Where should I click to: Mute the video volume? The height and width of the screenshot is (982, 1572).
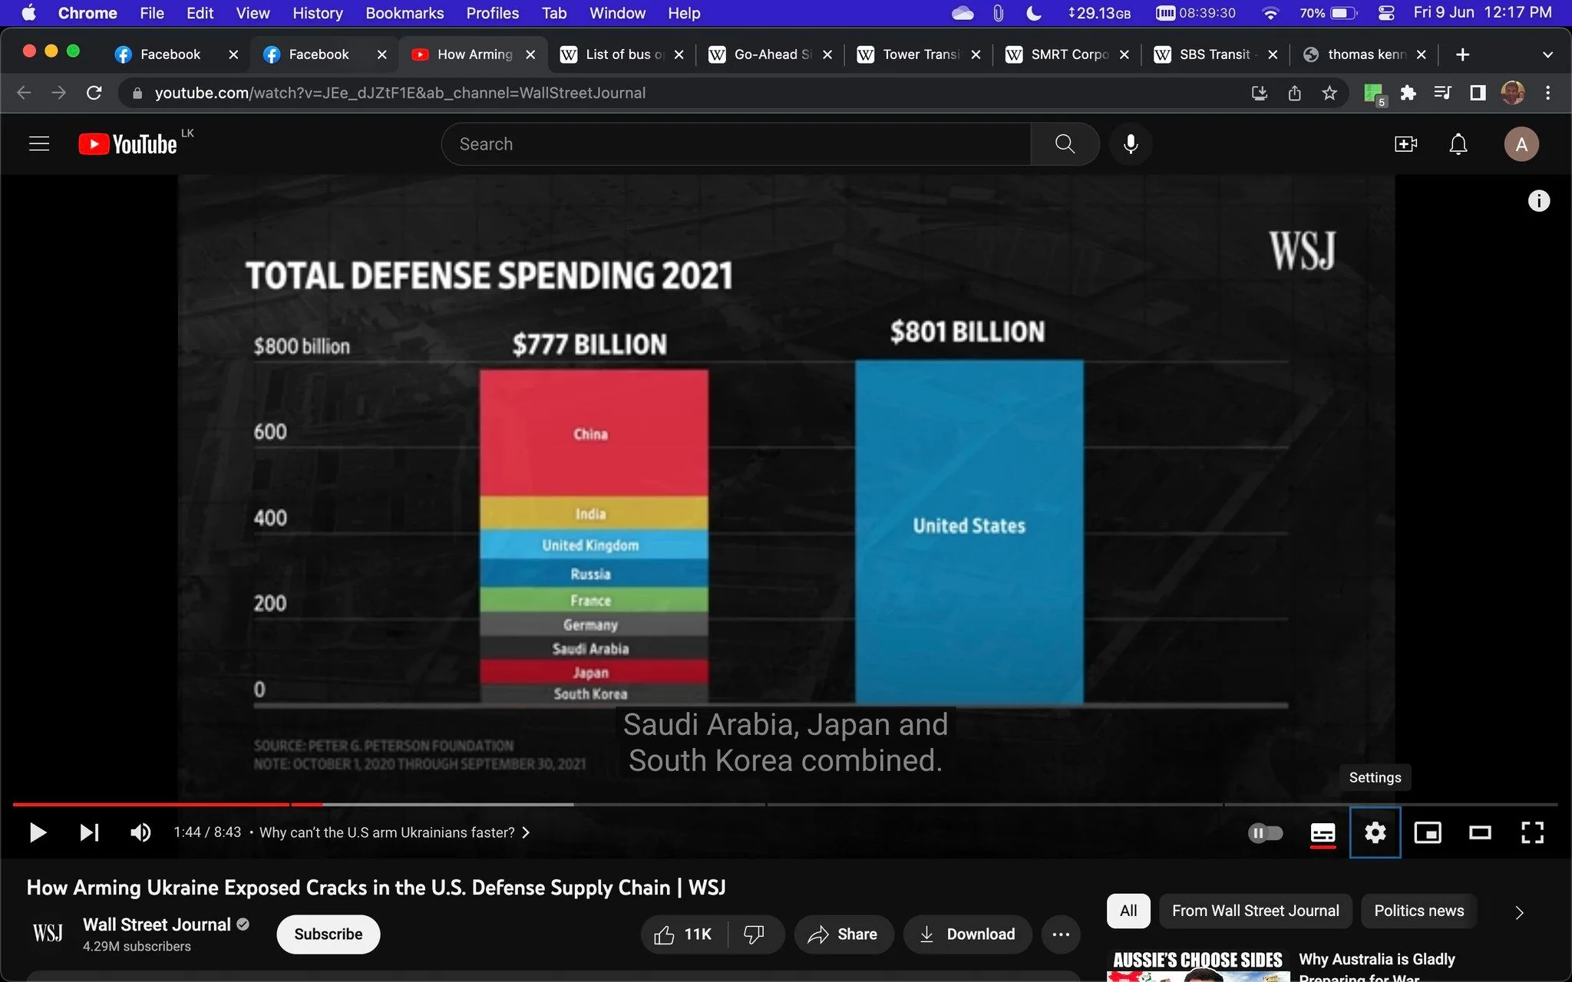point(140,832)
